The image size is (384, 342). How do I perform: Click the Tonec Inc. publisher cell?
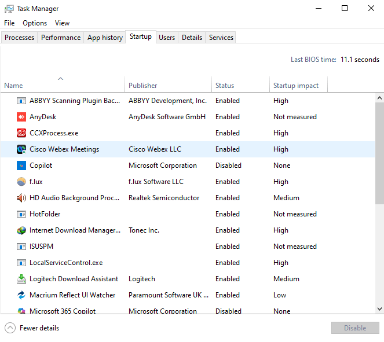144,230
